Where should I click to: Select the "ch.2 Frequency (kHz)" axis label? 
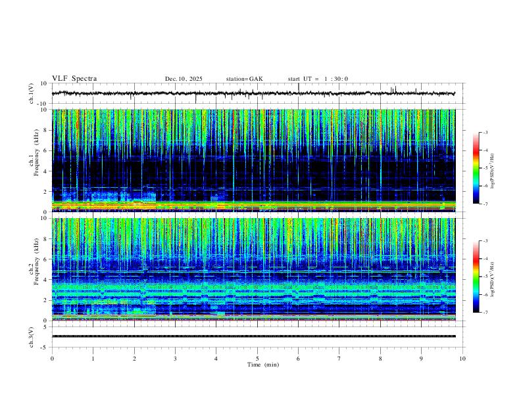pyautogui.click(x=35, y=261)
